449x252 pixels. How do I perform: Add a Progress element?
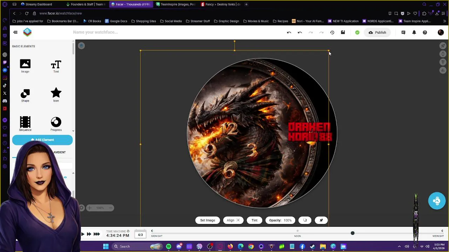(56, 124)
